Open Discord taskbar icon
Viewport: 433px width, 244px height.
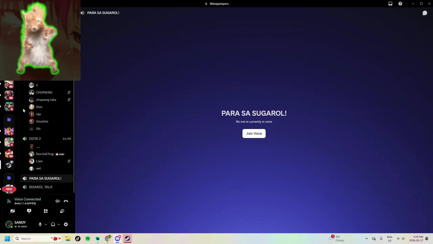pyautogui.click(x=117, y=239)
